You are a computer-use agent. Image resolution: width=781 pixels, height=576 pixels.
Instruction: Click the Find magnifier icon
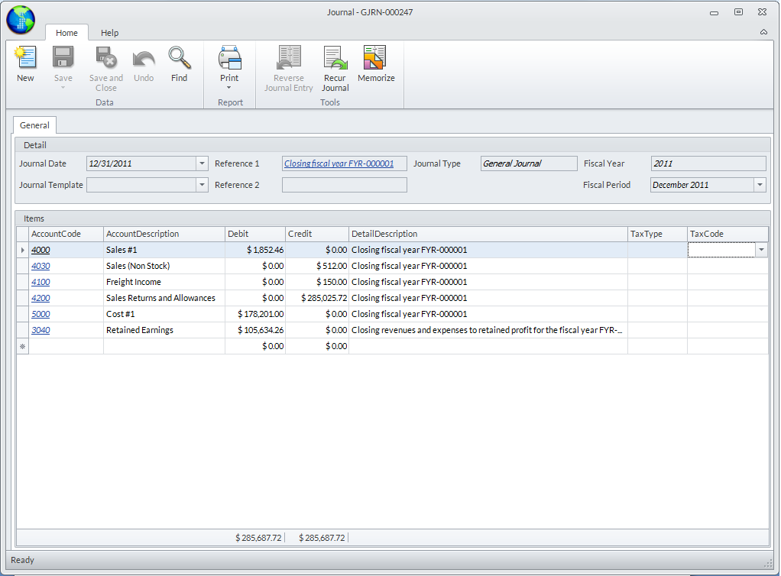[x=179, y=58]
